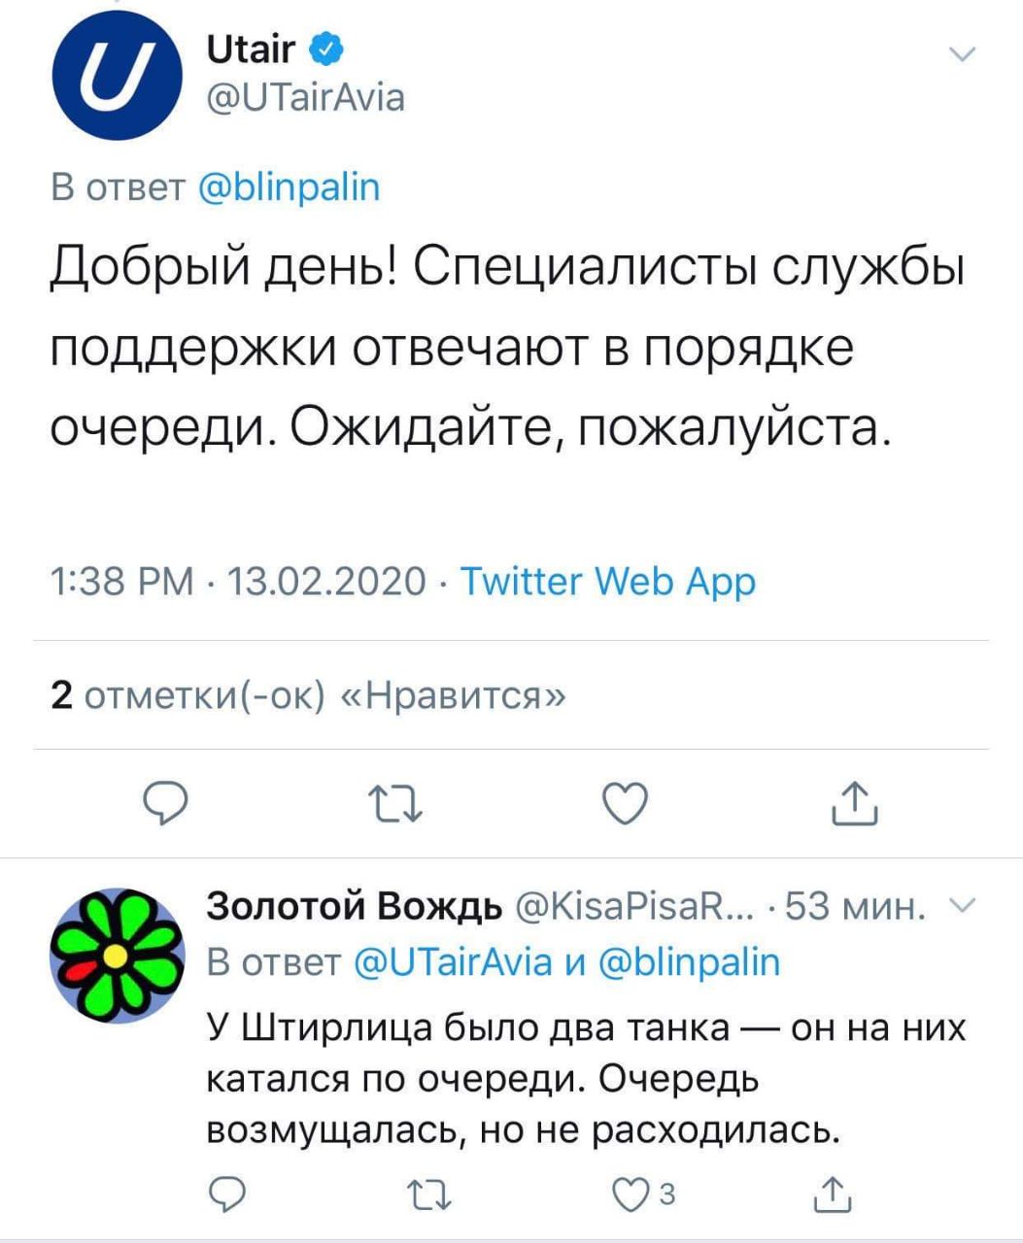Open the @UTairAvia mention in reply

452,961
